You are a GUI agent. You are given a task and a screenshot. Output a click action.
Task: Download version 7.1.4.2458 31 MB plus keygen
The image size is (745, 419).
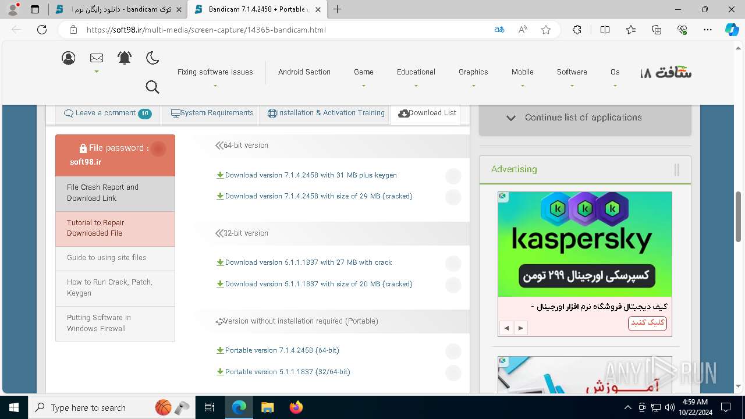coord(307,175)
